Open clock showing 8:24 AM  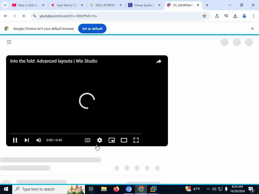[237, 189]
